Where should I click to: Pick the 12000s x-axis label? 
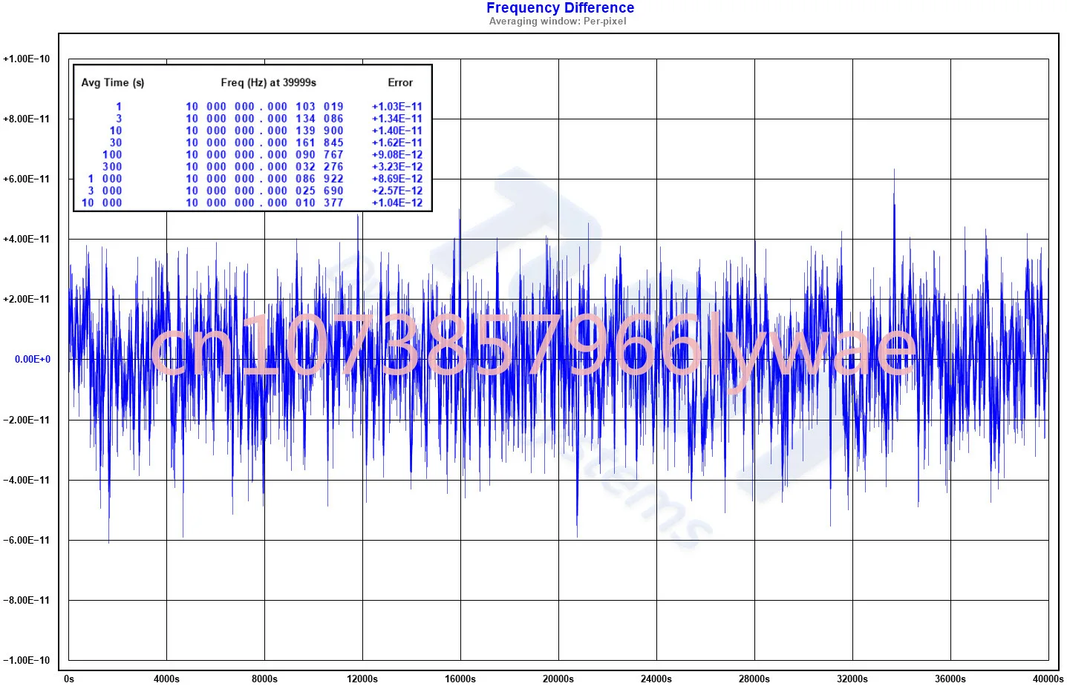point(362,679)
